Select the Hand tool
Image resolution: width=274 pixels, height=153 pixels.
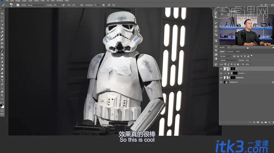[2, 92]
